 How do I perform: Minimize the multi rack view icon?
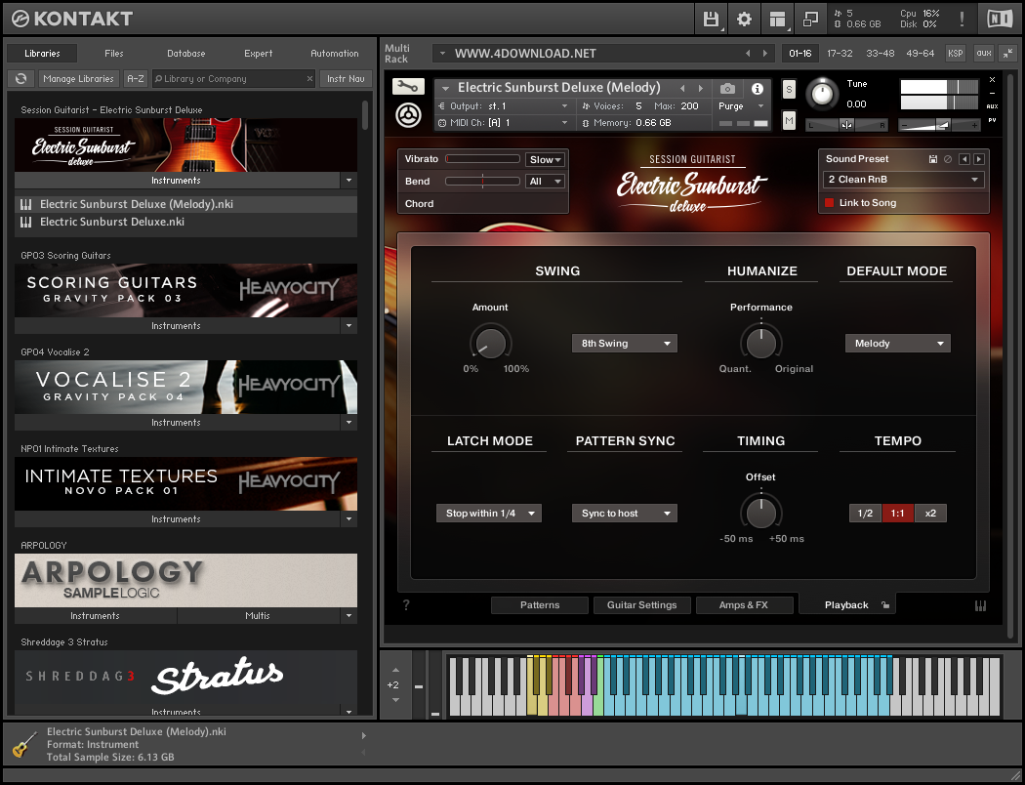click(1007, 53)
